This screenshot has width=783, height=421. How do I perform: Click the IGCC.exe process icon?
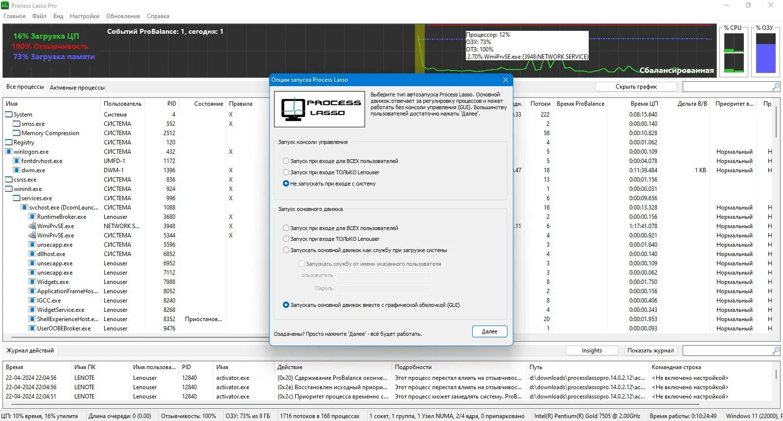pos(32,301)
